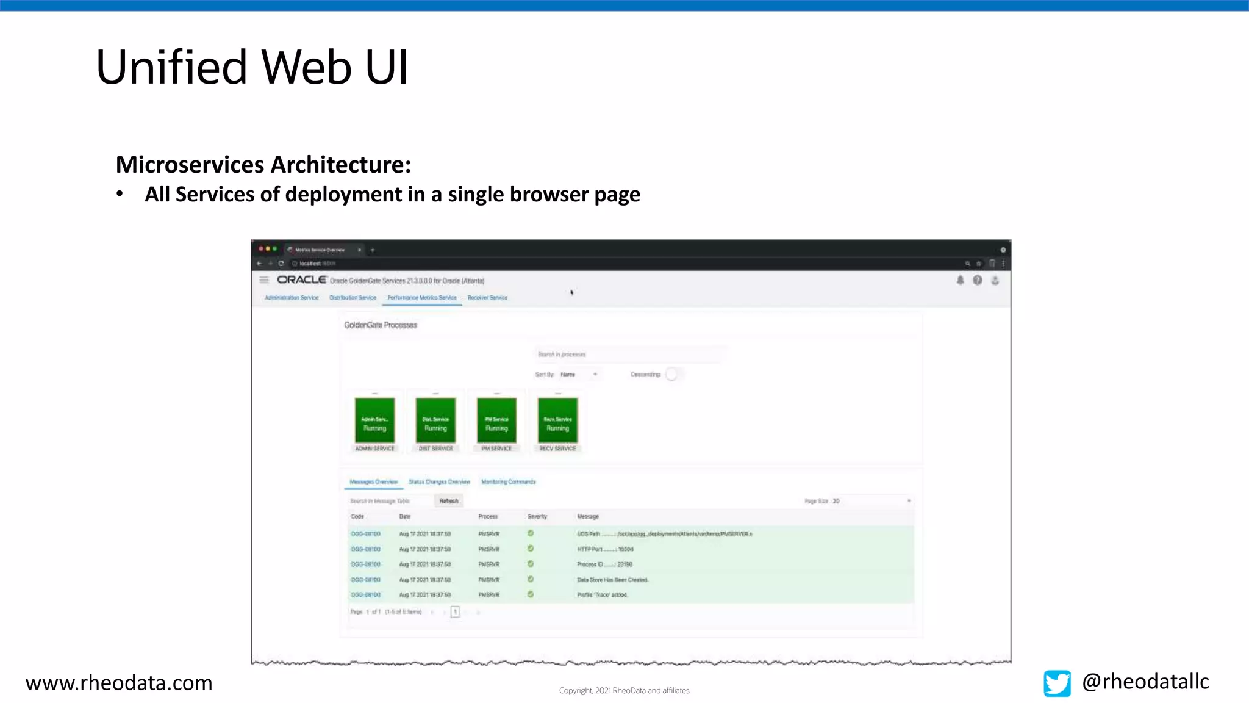The width and height of the screenshot is (1249, 703).
Task: Click the ORACLE logo
Action: pos(302,279)
